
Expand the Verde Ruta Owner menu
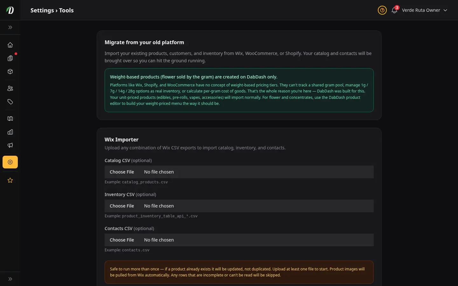[425, 10]
